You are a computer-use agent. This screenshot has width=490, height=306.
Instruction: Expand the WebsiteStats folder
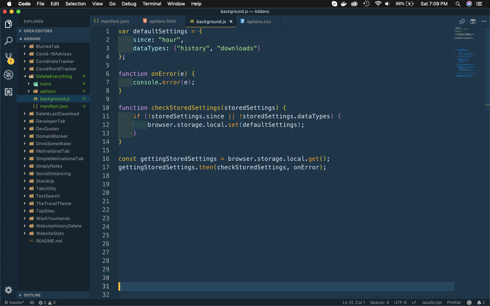tap(53, 234)
